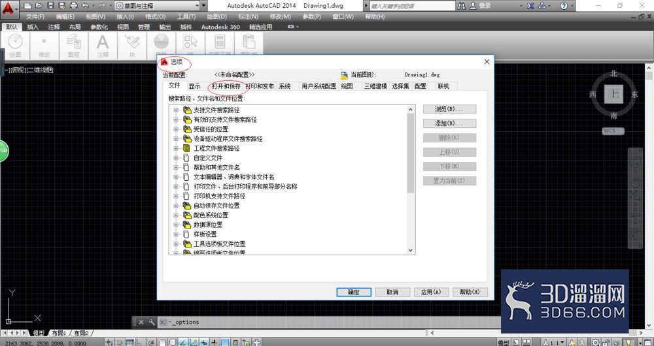This screenshot has height=346, width=654.
Task: Select 工程文件搜索路径 tree row
Action: point(216,148)
